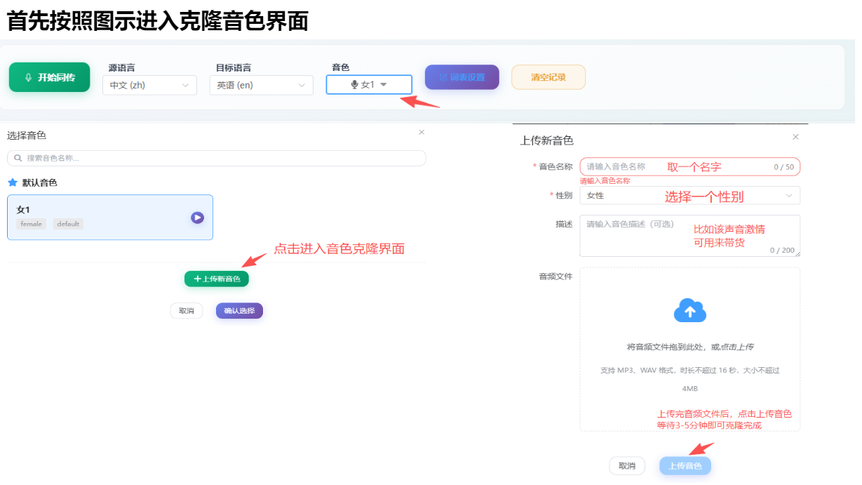Click the 清空记录 clear records button
The image size is (862, 485).
click(548, 77)
